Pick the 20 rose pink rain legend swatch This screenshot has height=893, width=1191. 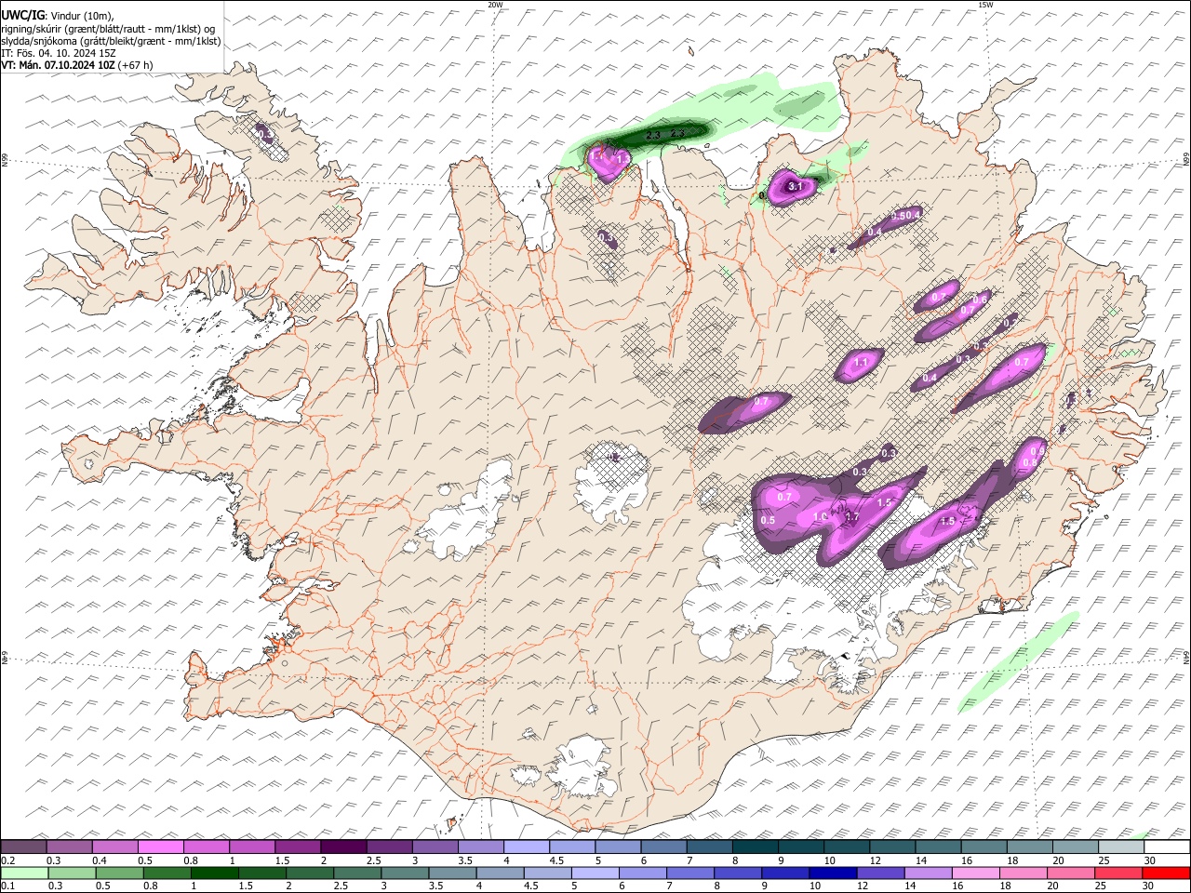pos(1072,873)
